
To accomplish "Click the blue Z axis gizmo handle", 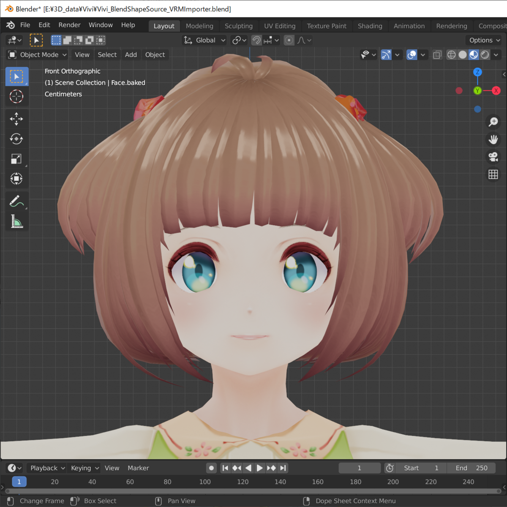I will point(477,72).
